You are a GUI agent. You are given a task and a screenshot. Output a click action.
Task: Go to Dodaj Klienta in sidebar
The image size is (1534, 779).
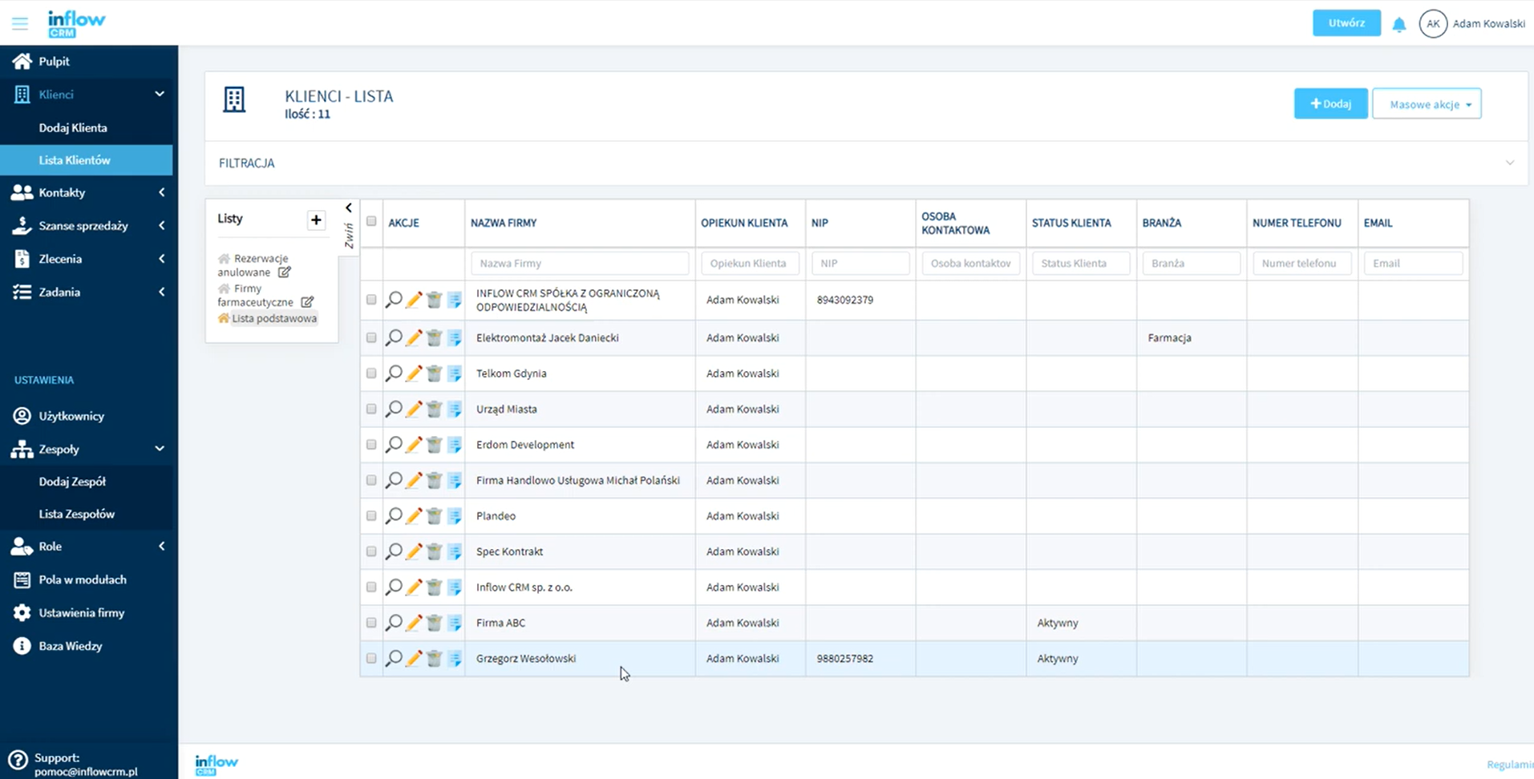(73, 127)
